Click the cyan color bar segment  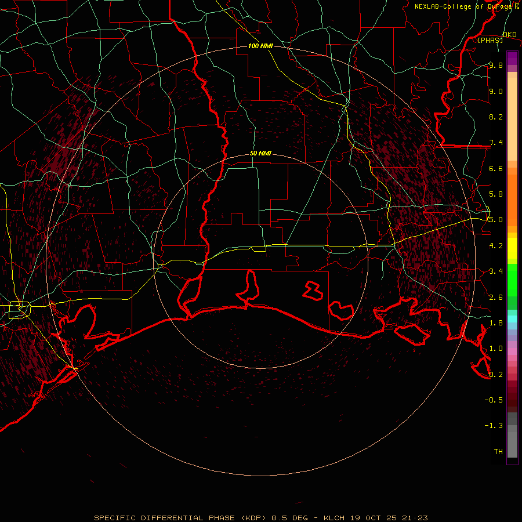512,319
